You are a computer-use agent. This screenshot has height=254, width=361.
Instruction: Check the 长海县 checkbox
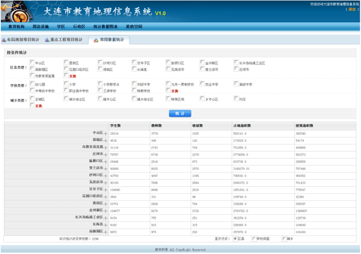pos(134,68)
